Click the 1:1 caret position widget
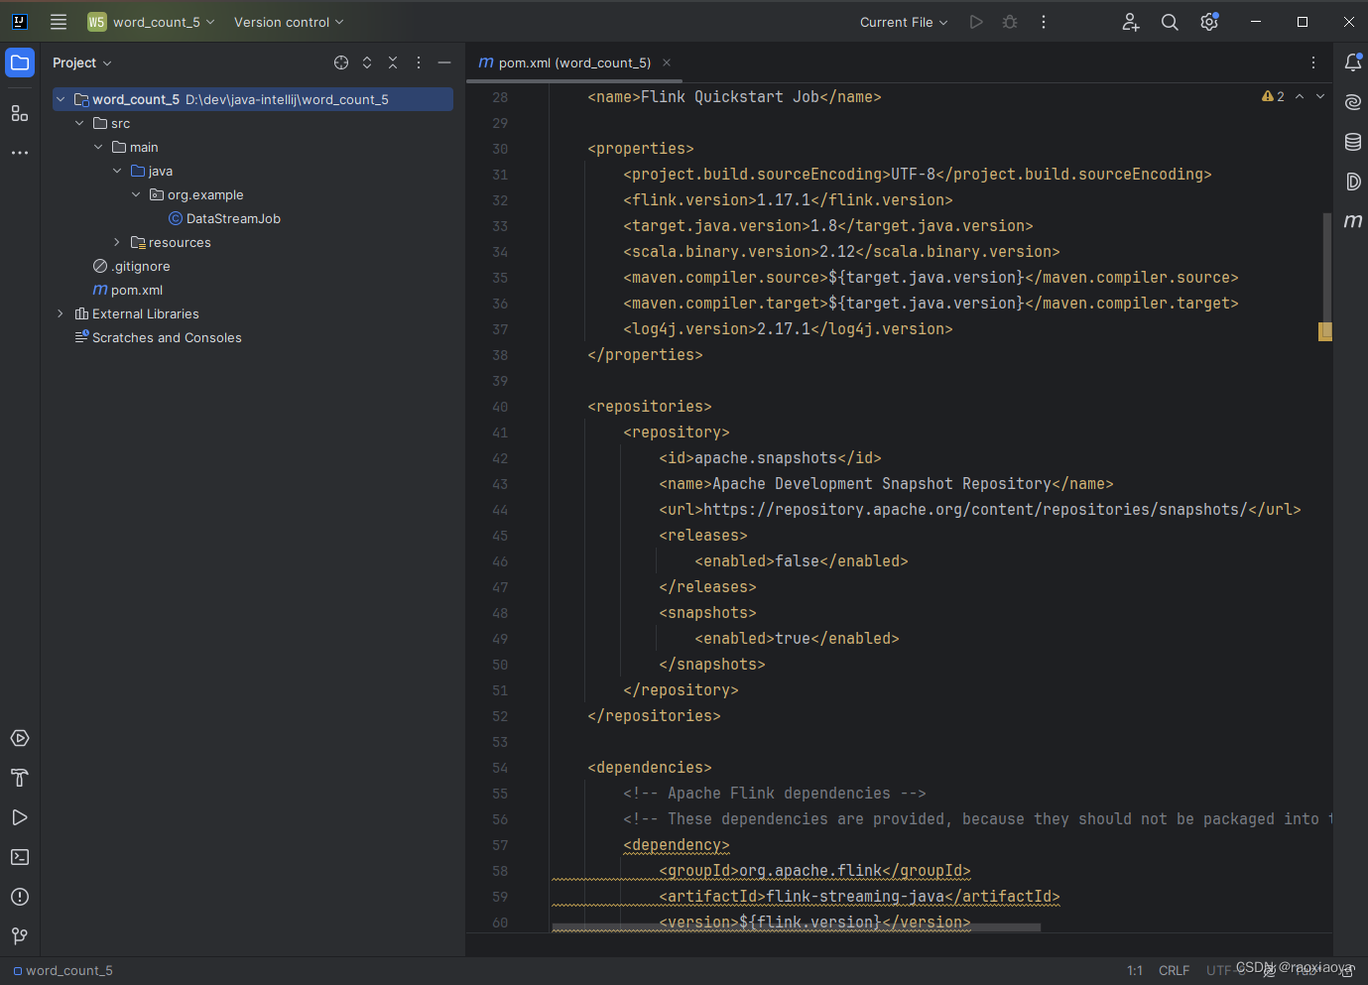The image size is (1368, 985). [x=1135, y=970]
